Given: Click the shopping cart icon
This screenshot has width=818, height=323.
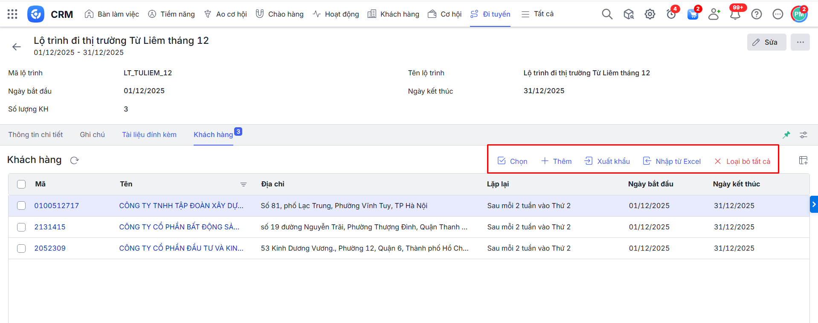Looking at the screenshot, I should tap(693, 14).
